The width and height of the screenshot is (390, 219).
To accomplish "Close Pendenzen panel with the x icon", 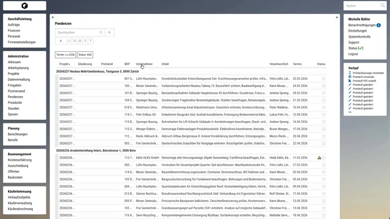I will tap(52, 18).
